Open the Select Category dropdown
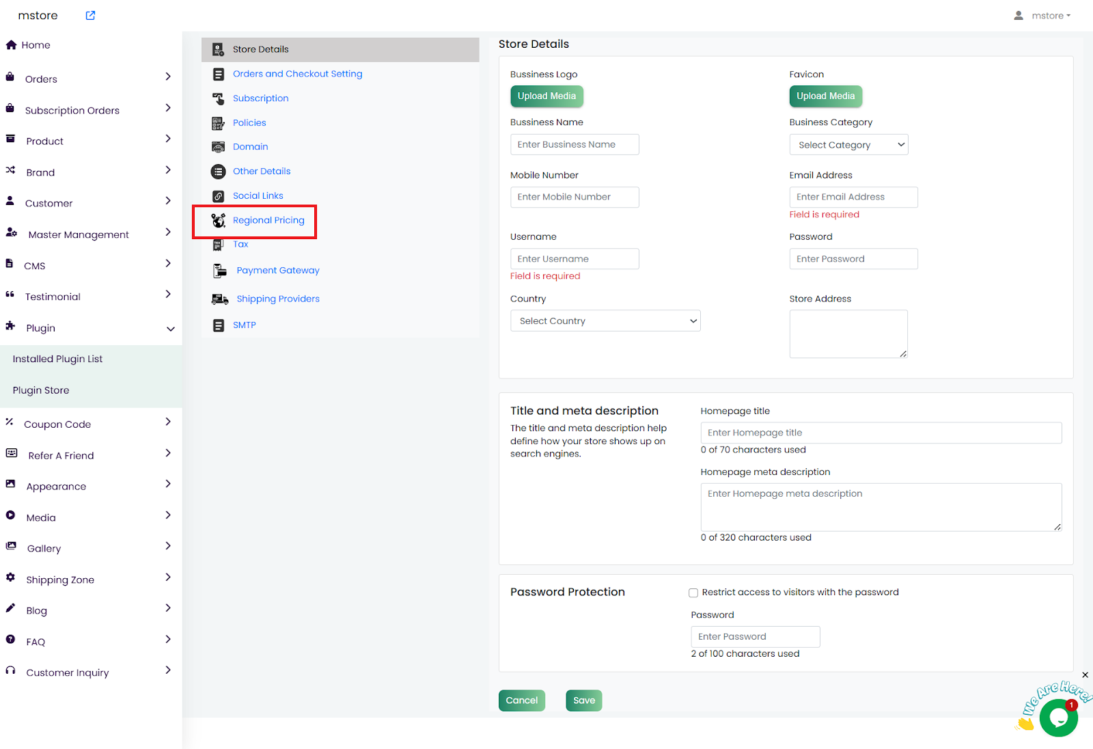 (848, 145)
